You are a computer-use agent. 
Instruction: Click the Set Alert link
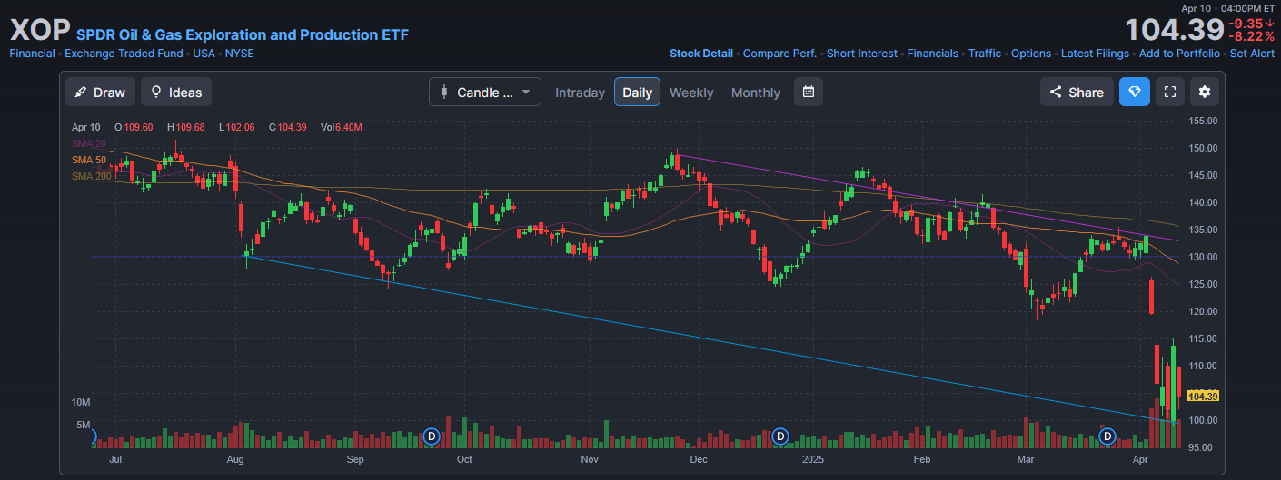pos(1252,54)
